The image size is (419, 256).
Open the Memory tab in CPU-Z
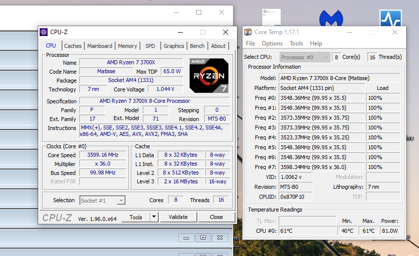127,46
